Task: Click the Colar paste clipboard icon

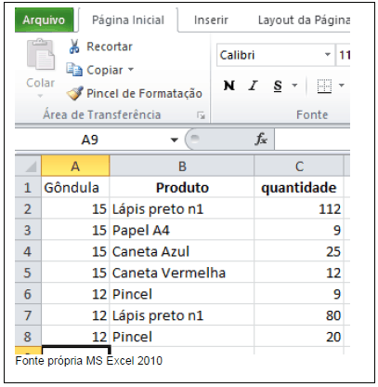Action: 41,55
